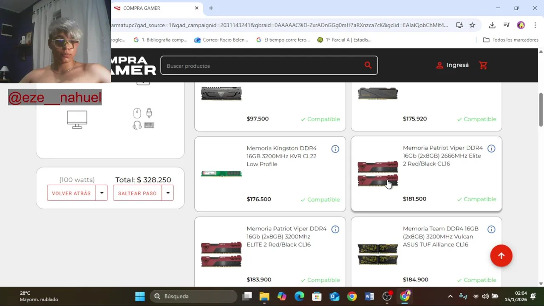Click the Compra Gamer logo
The height and width of the screenshot is (306, 544).
click(133, 65)
